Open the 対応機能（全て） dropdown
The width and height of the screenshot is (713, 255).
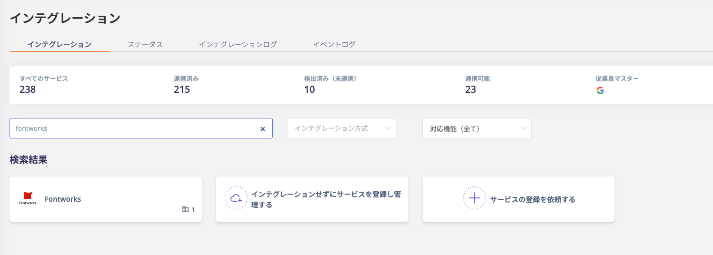[x=477, y=128]
